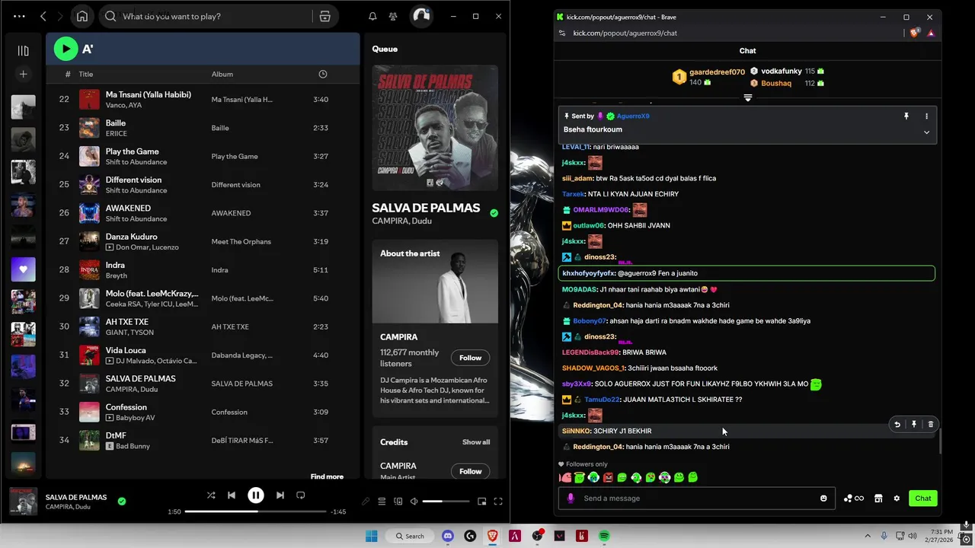Click Find more below the playlist
The height and width of the screenshot is (548, 975).
tap(327, 476)
